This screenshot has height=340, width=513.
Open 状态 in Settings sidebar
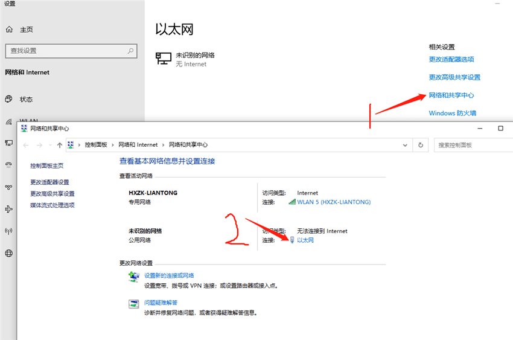[26, 99]
